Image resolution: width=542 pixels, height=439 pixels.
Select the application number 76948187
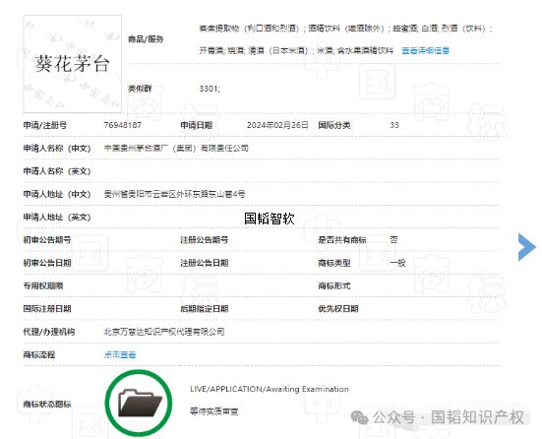123,125
